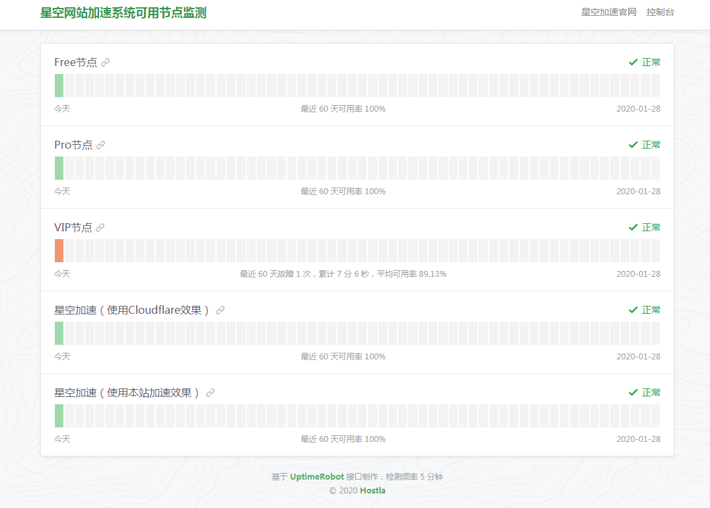Click today's green bar for 使用本站加速效果

coord(59,416)
